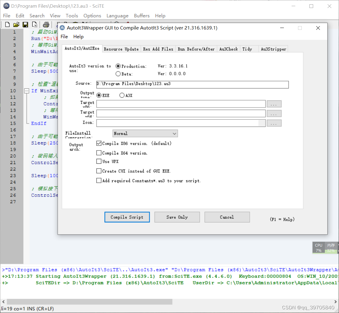The image size is (339, 313).
Task: Open SciTE Buffers menu
Action: tap(142, 16)
